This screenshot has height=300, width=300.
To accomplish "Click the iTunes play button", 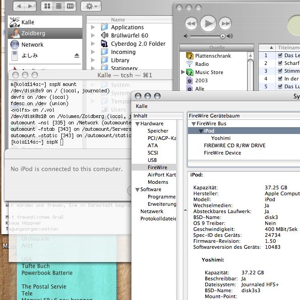I will (x=208, y=23).
